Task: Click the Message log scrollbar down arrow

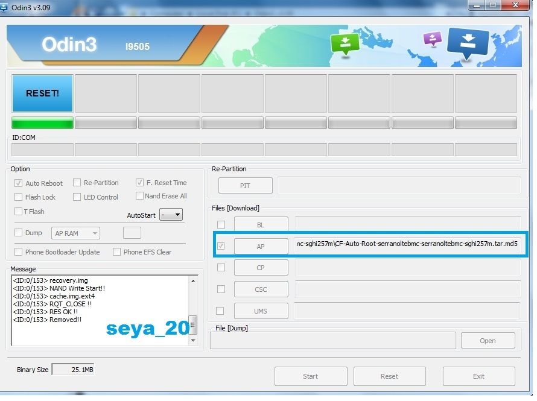Action: coord(193,341)
